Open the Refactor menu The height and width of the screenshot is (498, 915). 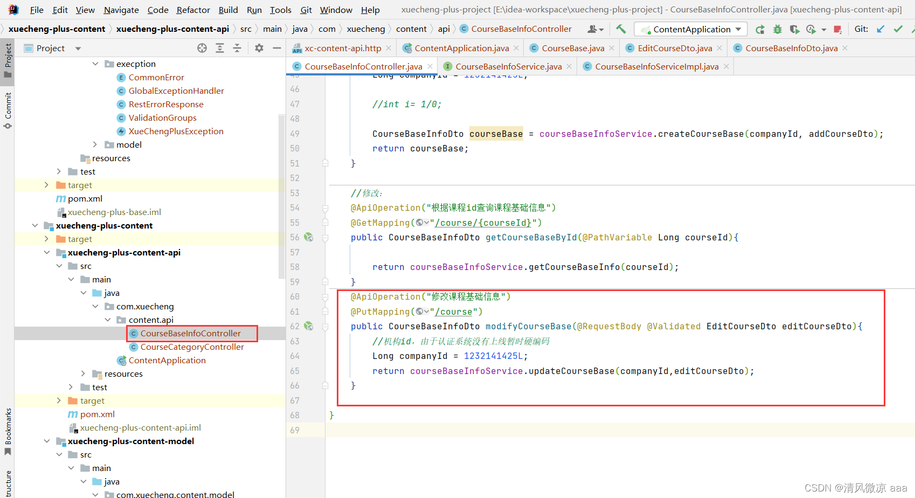193,10
